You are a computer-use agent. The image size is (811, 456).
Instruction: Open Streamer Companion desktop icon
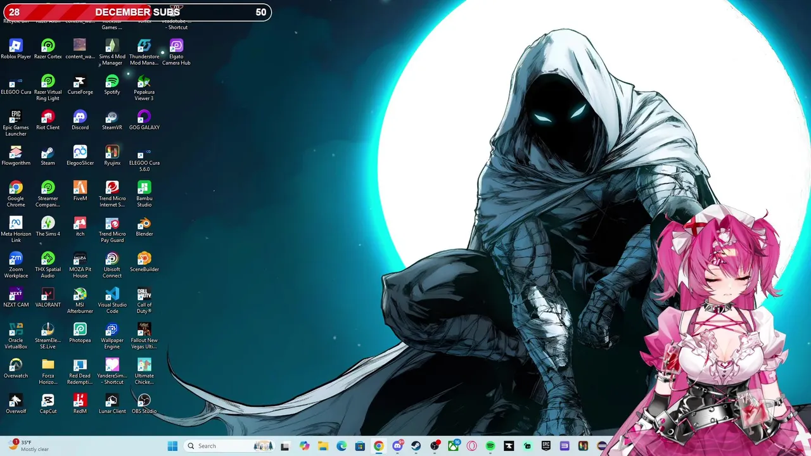coord(48,194)
